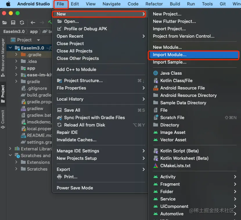
Task: Expand the Activity submenu
Action: pyautogui.click(x=194, y=177)
